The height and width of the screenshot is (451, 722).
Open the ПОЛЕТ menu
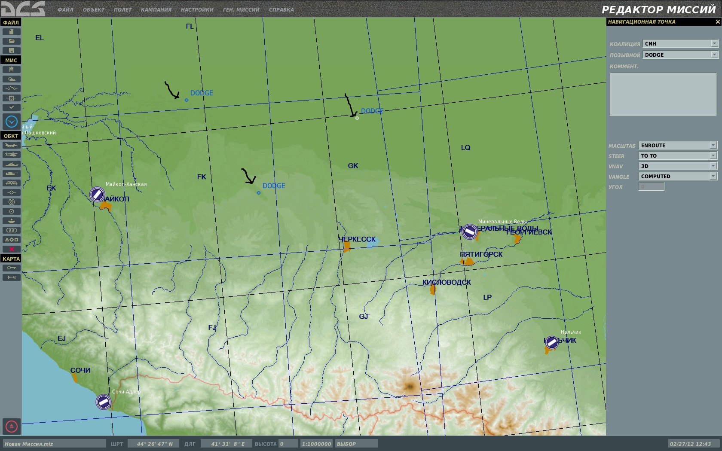coord(123,9)
